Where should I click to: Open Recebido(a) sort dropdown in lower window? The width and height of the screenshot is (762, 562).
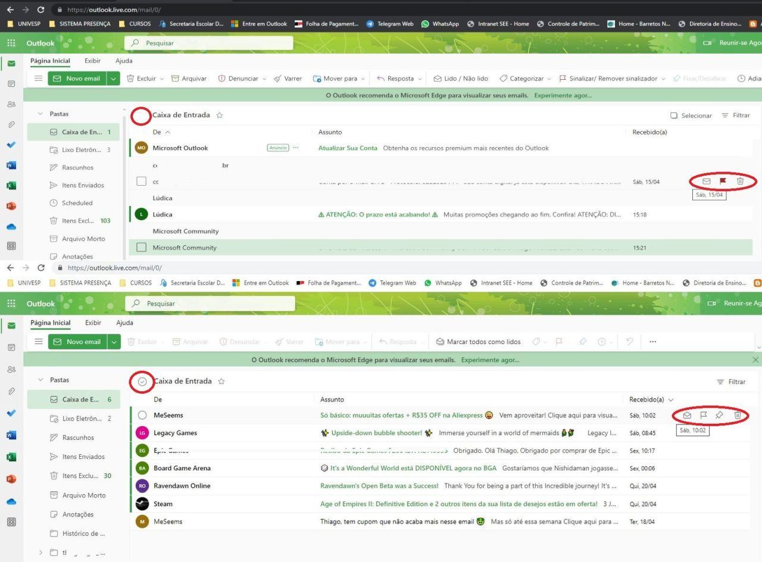point(672,399)
